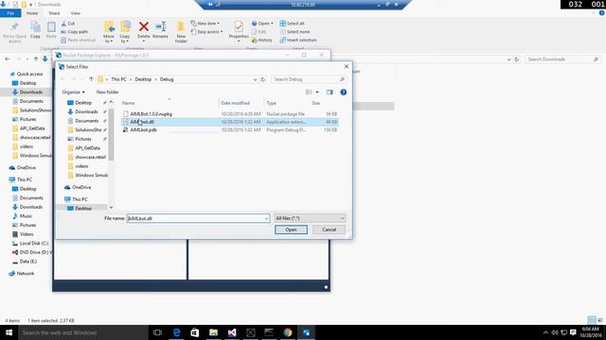The image size is (606, 340).
Task: Sort files by the Type column header
Action: [x=272, y=103]
